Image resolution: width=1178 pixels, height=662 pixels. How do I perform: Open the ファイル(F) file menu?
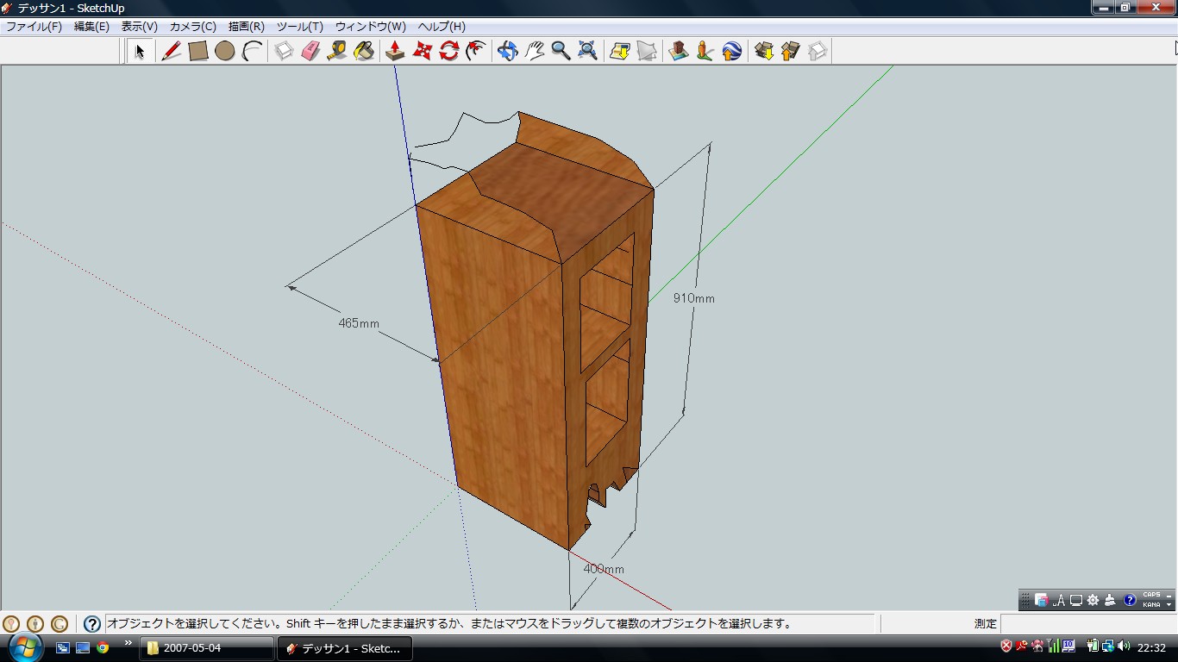point(34,27)
